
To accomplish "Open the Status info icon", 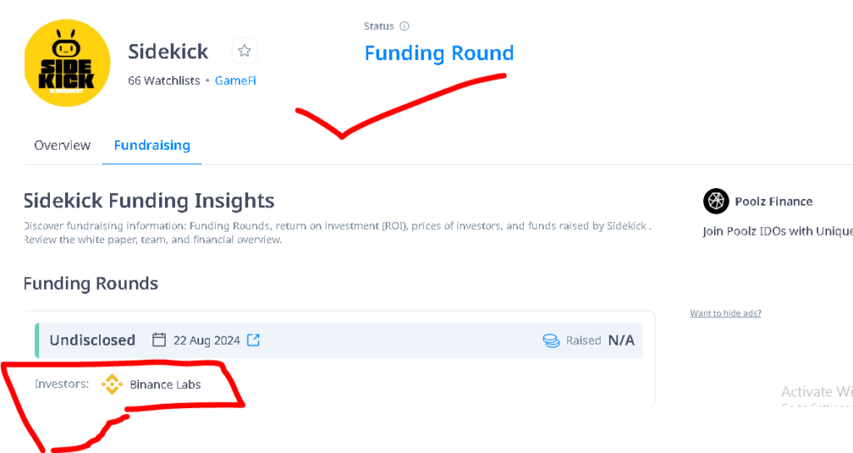I will point(404,26).
